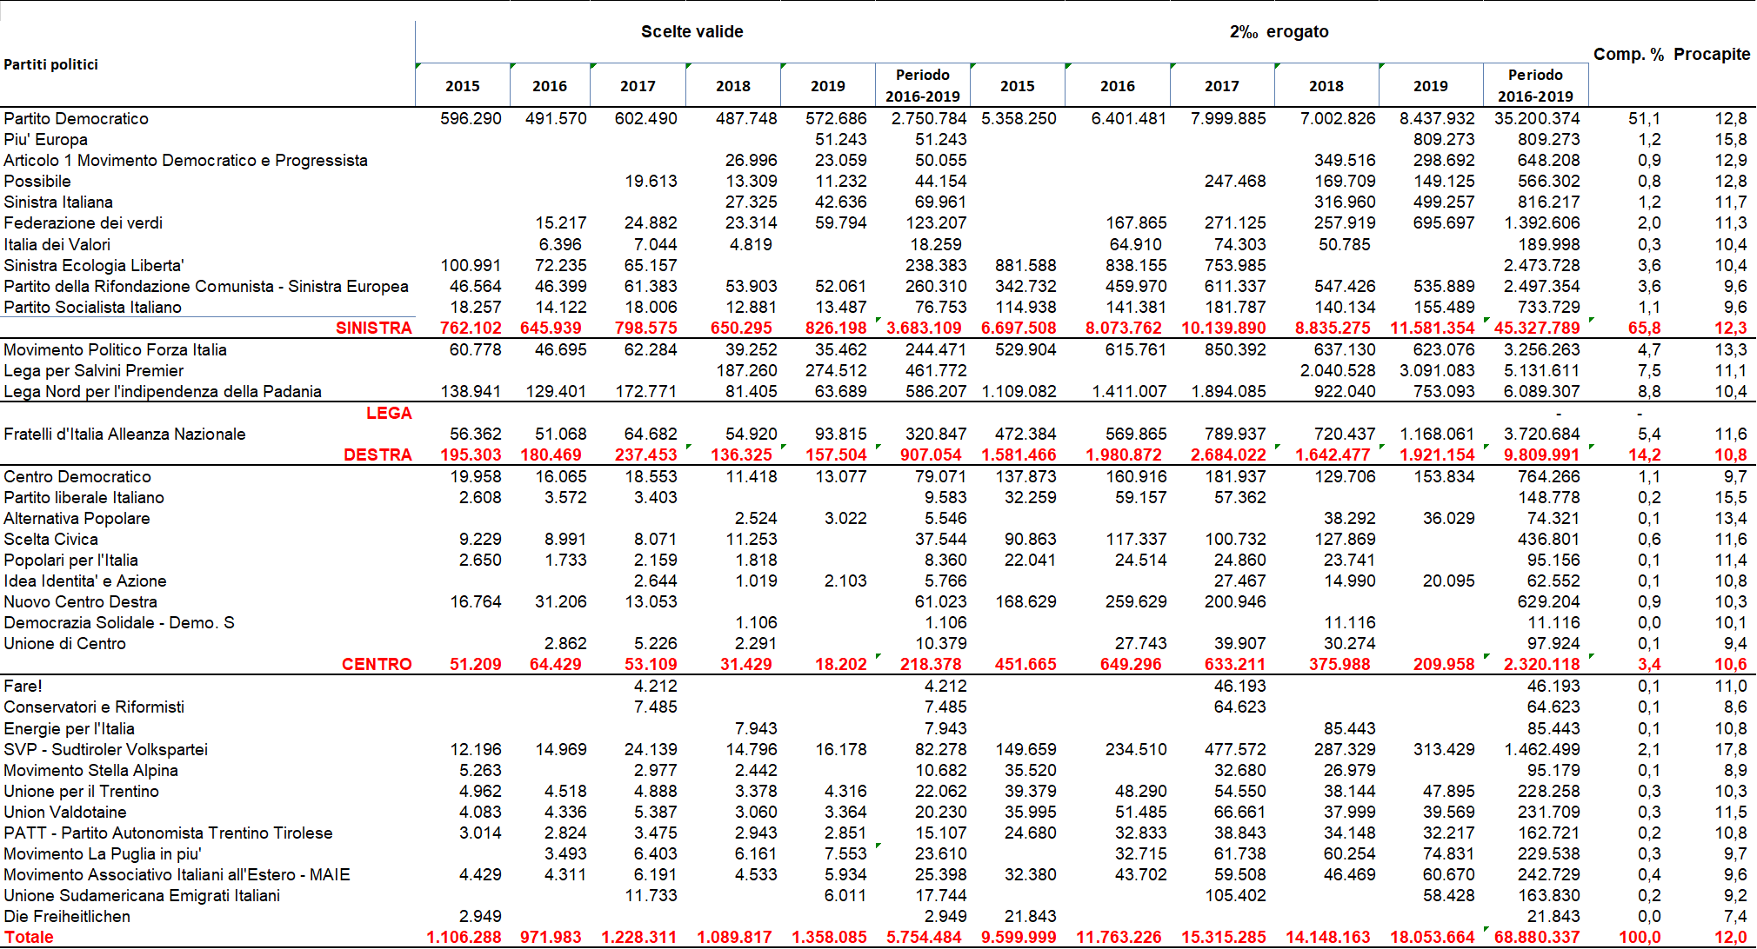Screen dimensions: 1757x949
Task: Click the red 'SINISTRA' subtotal label
Action: [374, 328]
